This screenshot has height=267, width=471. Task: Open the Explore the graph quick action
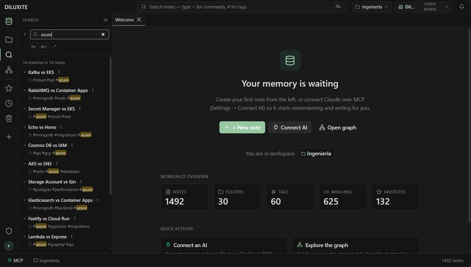[356, 245]
